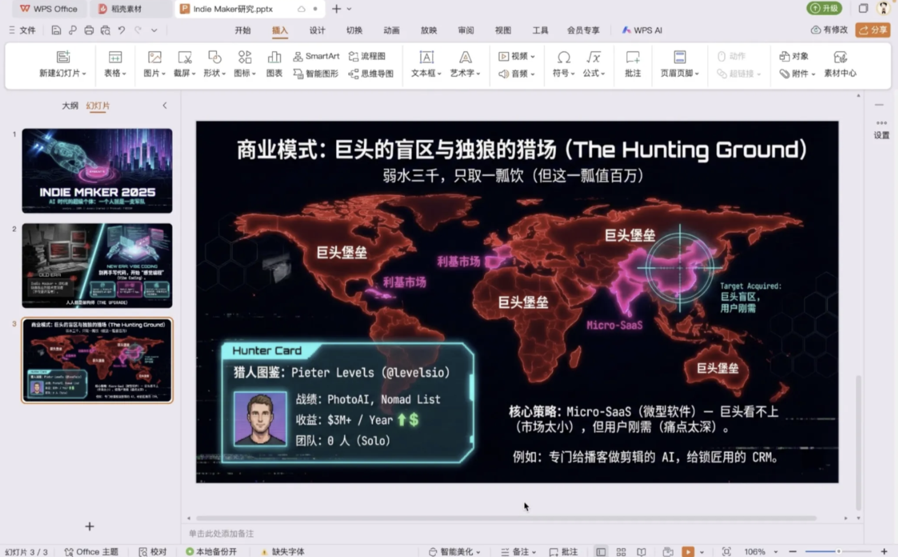Open the Icons (图标) library
The width and height of the screenshot is (898, 557).
click(x=245, y=63)
